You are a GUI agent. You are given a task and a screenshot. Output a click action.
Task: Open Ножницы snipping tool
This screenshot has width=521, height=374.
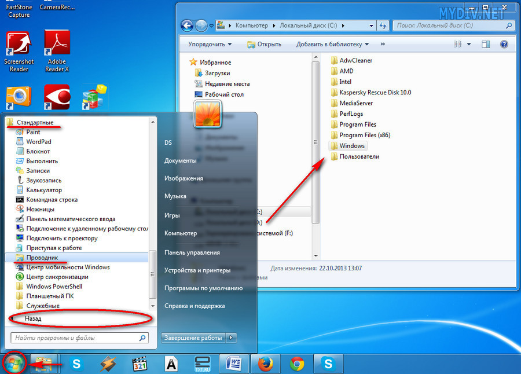coord(35,209)
